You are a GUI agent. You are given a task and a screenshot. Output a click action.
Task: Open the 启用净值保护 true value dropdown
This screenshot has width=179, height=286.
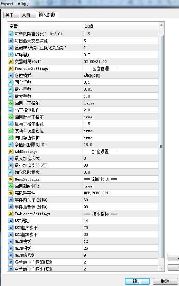(121, 138)
